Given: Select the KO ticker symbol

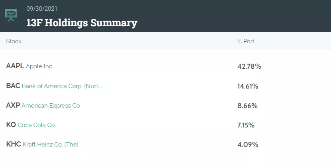Looking at the screenshot, I should tap(11, 125).
